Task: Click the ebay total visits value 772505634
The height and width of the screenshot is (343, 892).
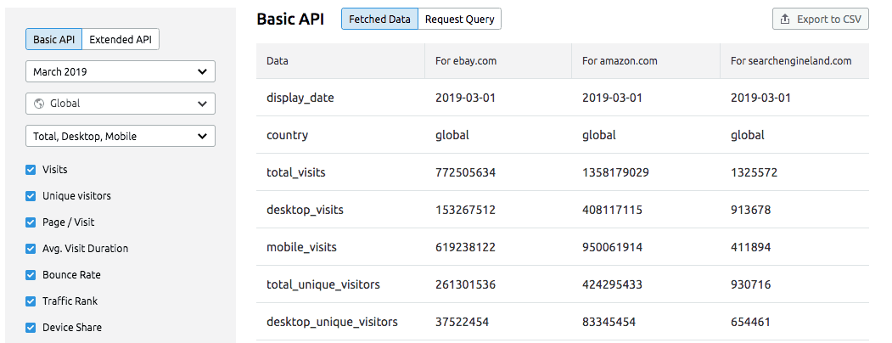Action: (x=465, y=172)
